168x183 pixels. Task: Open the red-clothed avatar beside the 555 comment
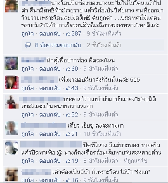[12, 82]
